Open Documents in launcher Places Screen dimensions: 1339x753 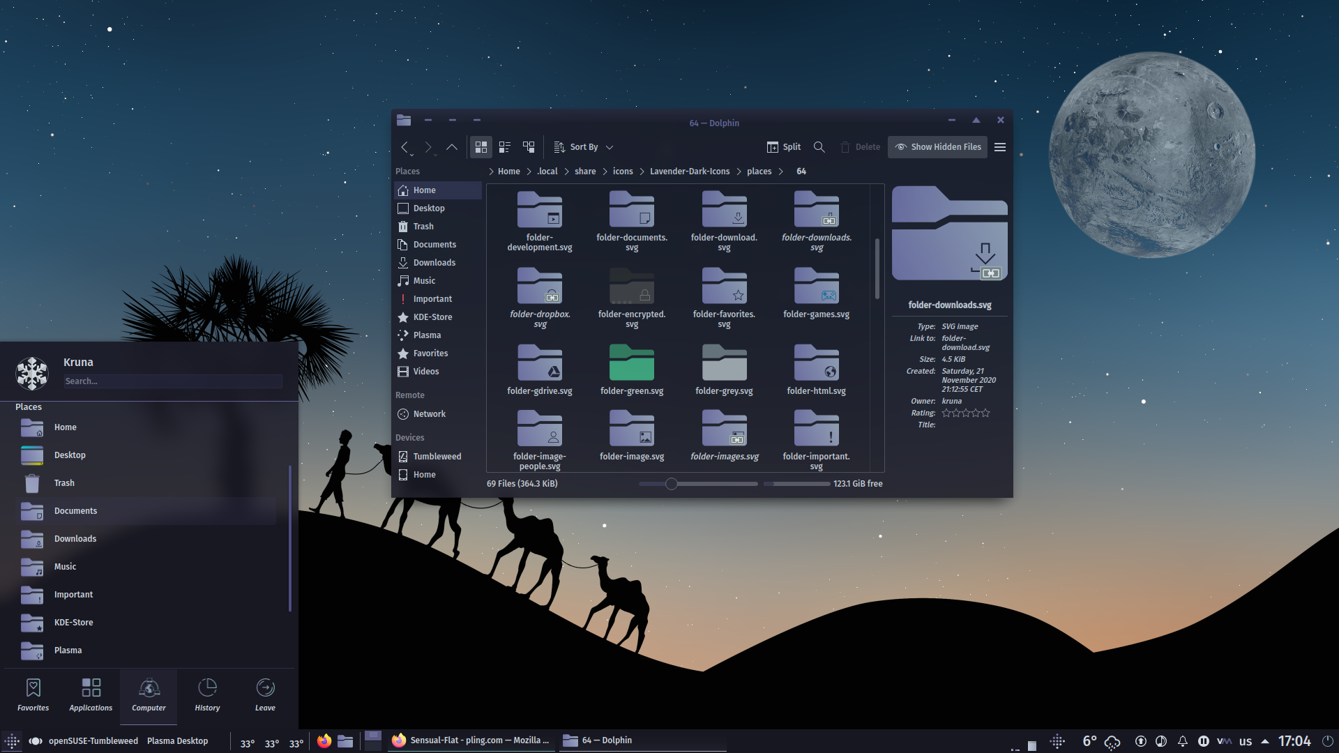[146, 511]
